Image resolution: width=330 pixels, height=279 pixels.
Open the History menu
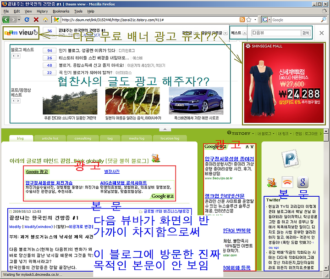tap(42, 11)
